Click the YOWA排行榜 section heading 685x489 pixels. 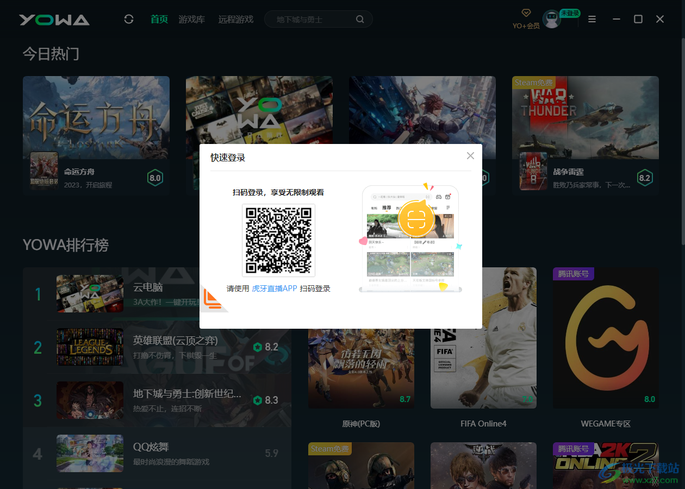point(66,245)
